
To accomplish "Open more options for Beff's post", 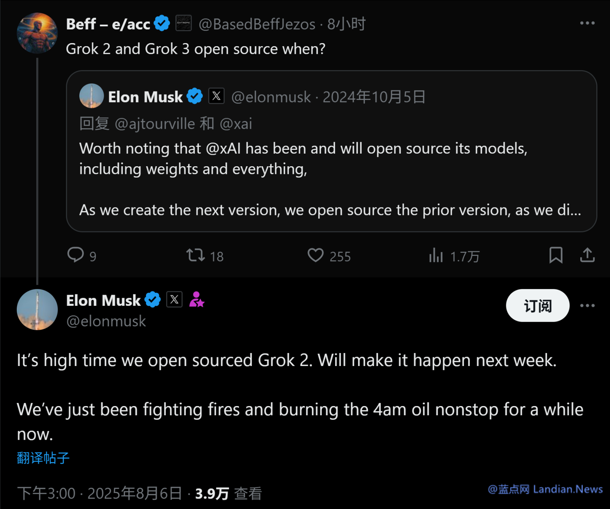I will [587, 23].
